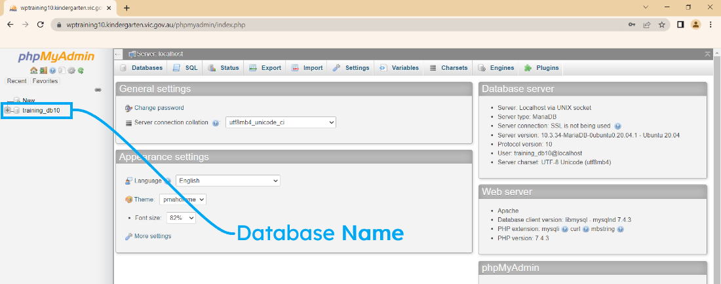This screenshot has width=721, height=284.
Task: Open the Theme dropdown
Action: tap(183, 200)
